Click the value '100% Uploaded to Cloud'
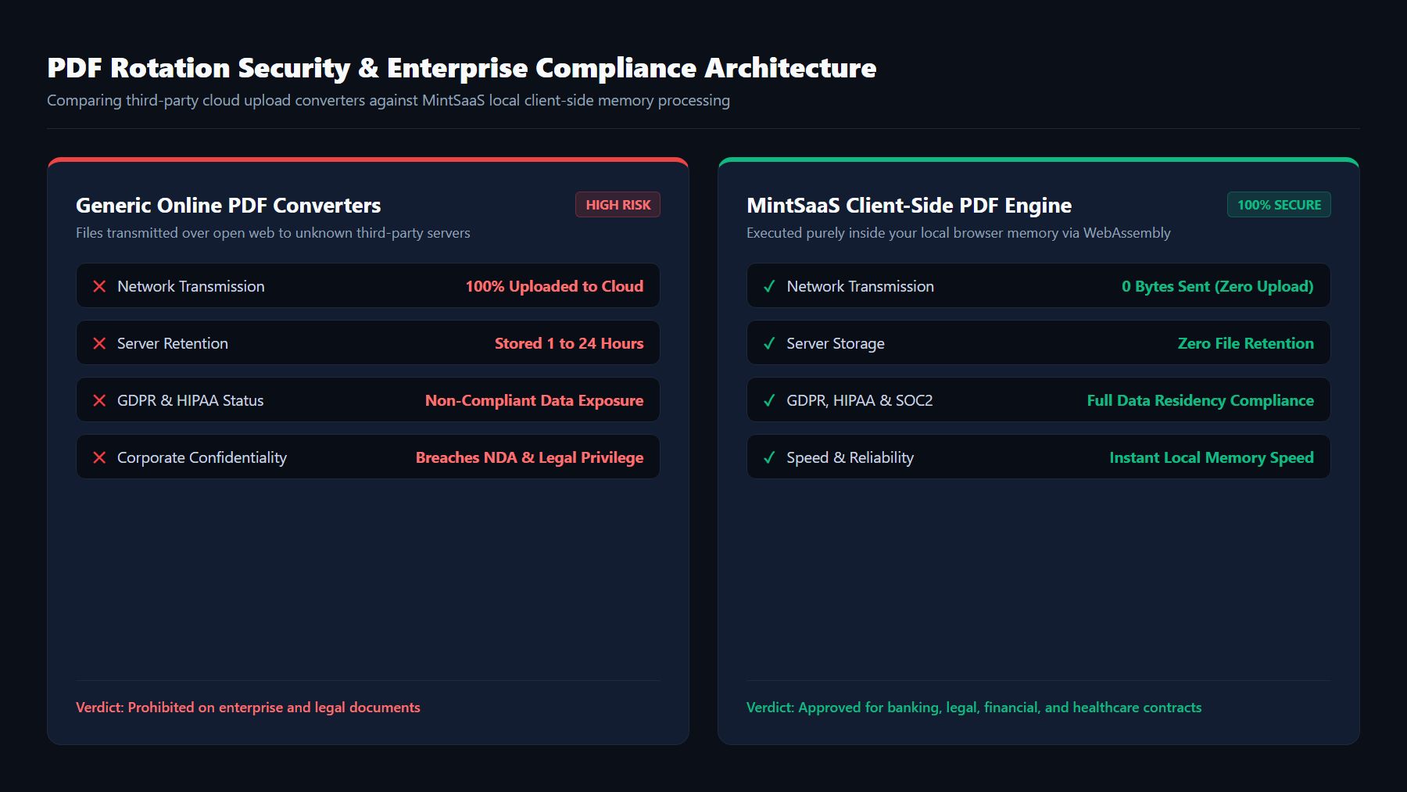Screen dimensions: 1407x792 (554, 286)
